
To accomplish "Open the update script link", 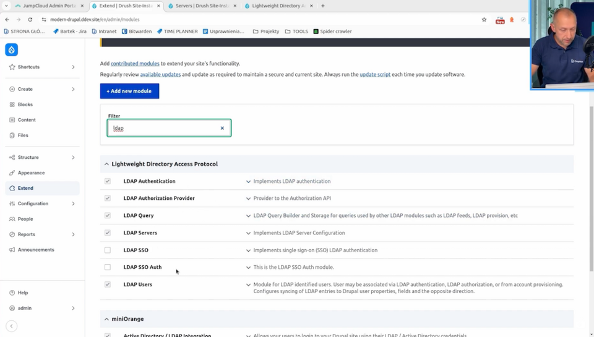I will (x=375, y=75).
